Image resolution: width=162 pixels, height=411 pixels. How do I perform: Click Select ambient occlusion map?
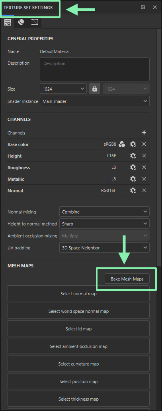coord(79,346)
